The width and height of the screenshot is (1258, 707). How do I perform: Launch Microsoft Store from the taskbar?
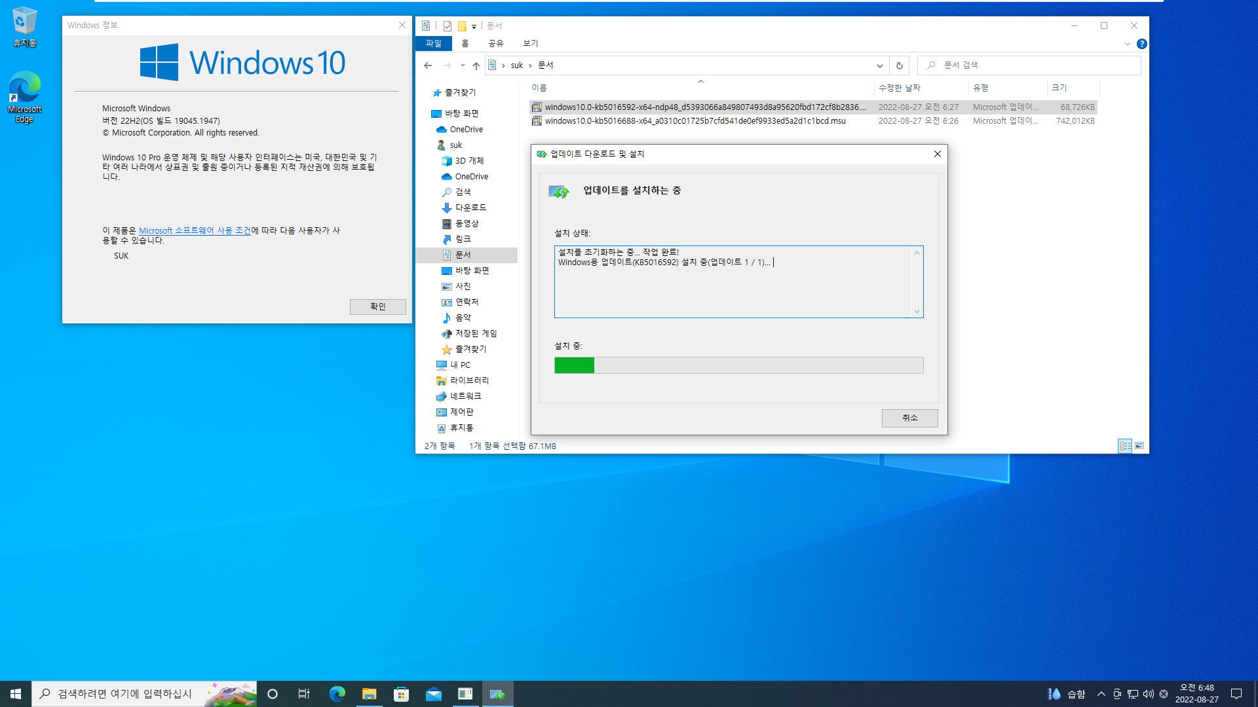(401, 694)
